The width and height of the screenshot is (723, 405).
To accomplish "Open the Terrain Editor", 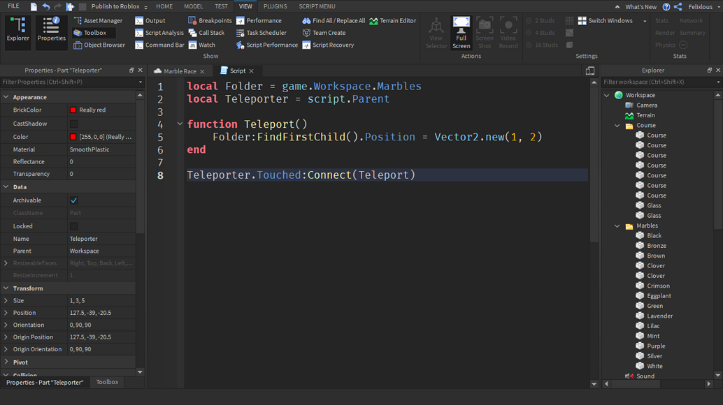I will coord(393,20).
